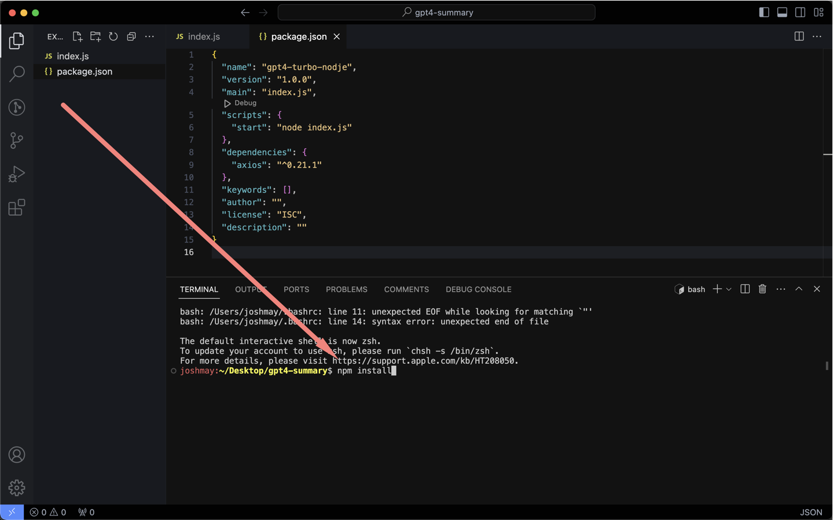Open the remote window status bar button
Image resolution: width=833 pixels, height=520 pixels.
(x=12, y=512)
